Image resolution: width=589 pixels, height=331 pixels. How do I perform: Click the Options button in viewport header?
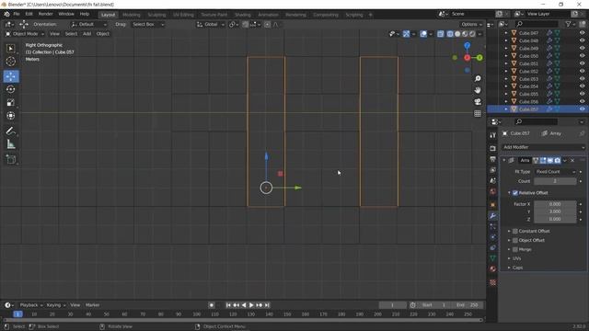(471, 24)
